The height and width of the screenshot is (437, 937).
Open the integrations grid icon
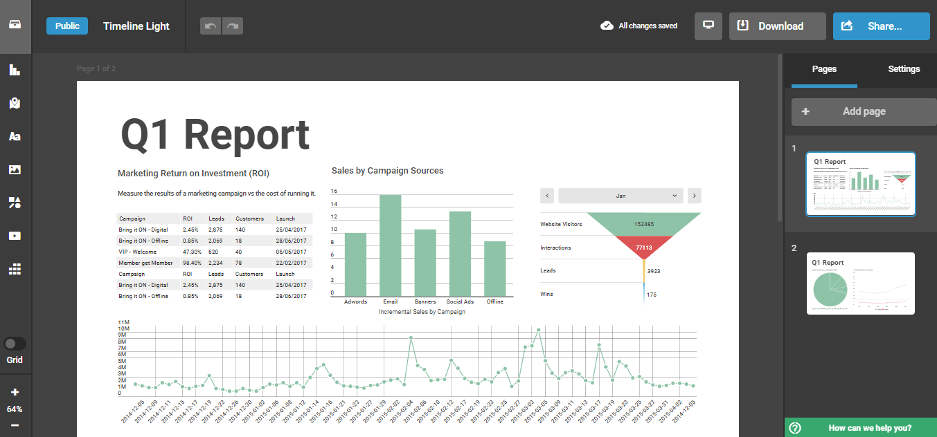point(15,269)
